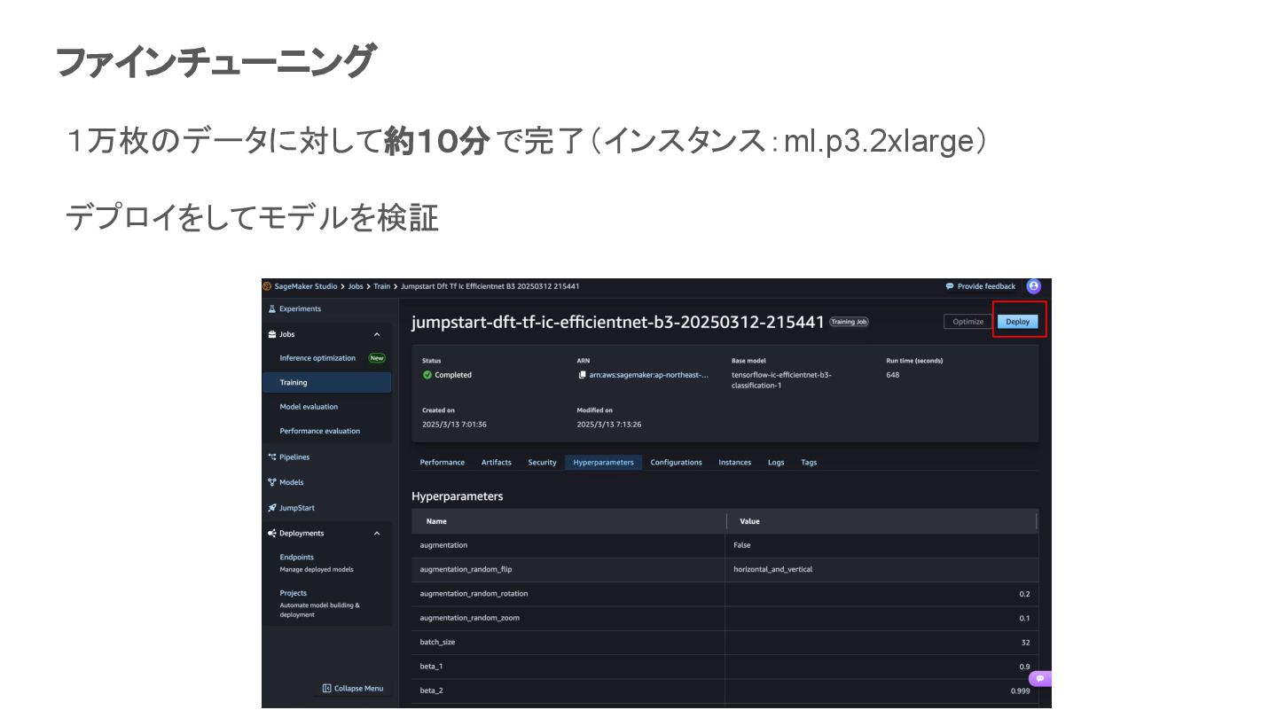The width and height of the screenshot is (1277, 718).
Task: Click the horizontal_and_vertical value cell
Action: 773,569
